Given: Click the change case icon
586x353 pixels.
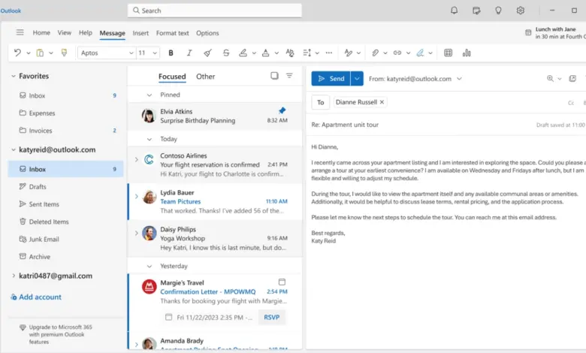Looking at the screenshot, I should [290, 53].
